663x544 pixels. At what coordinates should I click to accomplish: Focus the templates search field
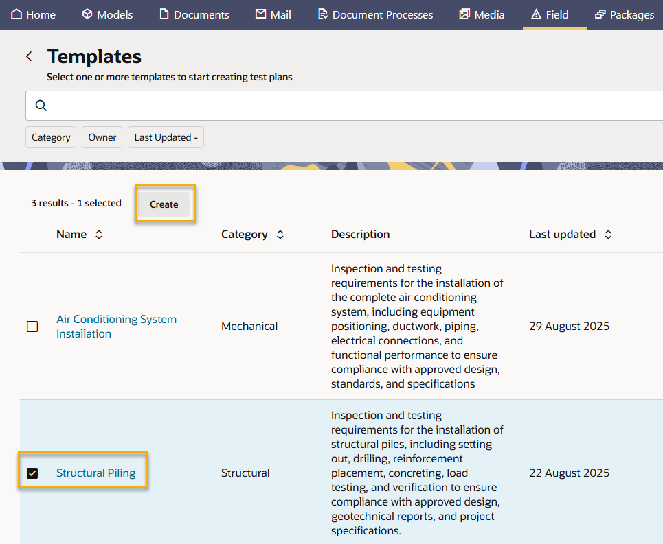(344, 106)
